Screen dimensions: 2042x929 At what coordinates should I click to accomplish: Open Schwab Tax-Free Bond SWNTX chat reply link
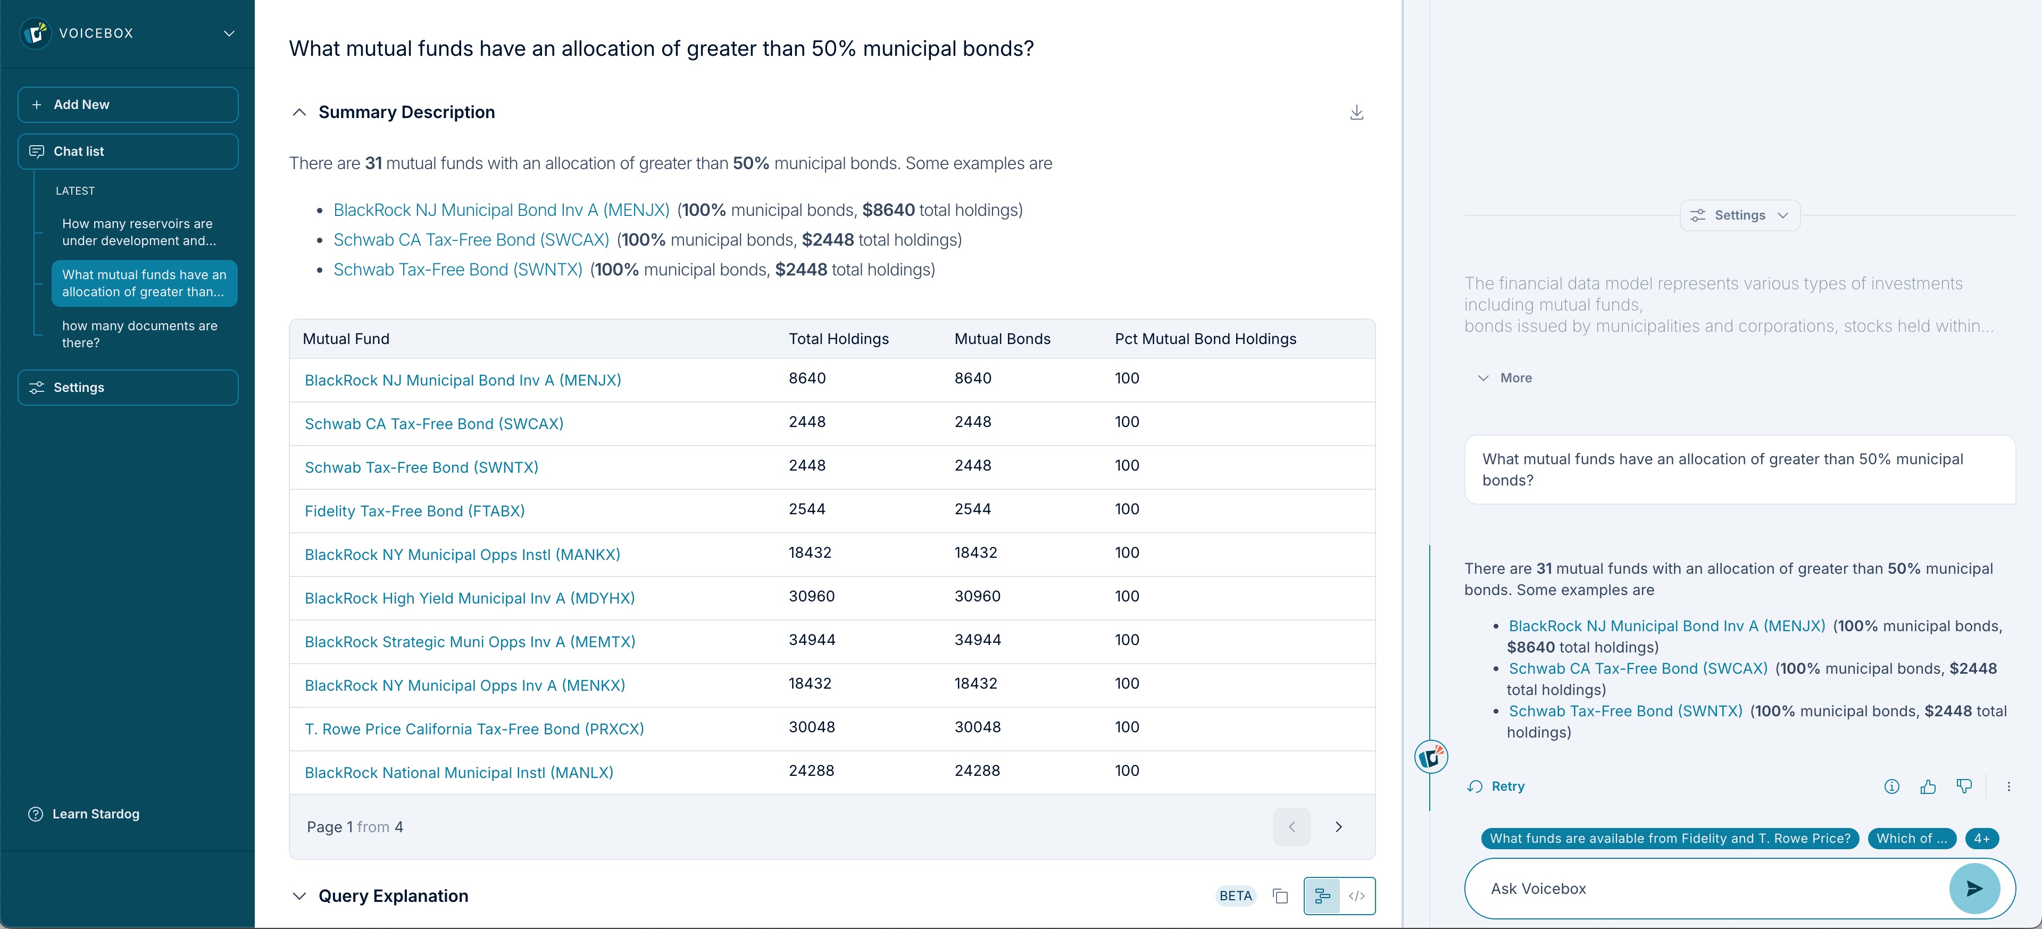[1625, 712]
